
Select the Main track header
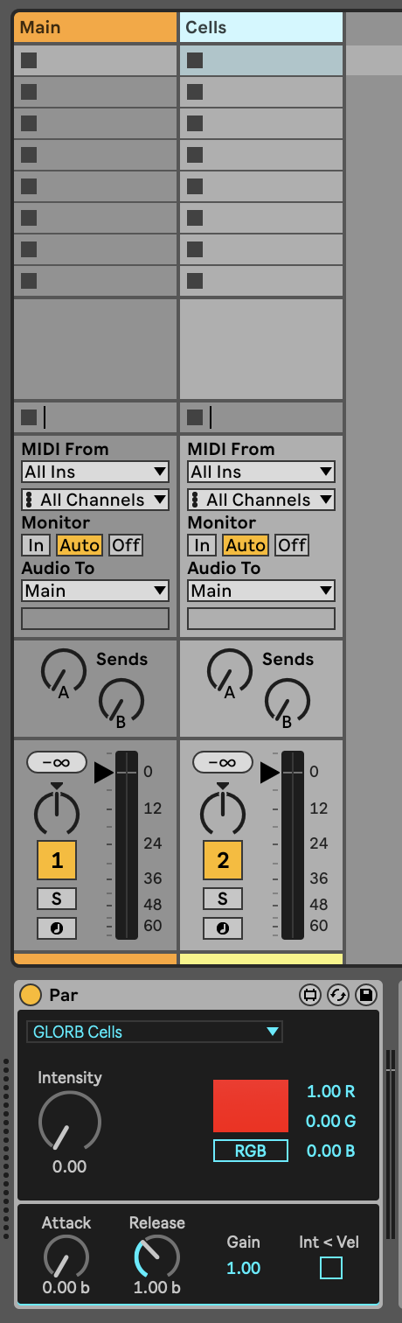tap(95, 27)
